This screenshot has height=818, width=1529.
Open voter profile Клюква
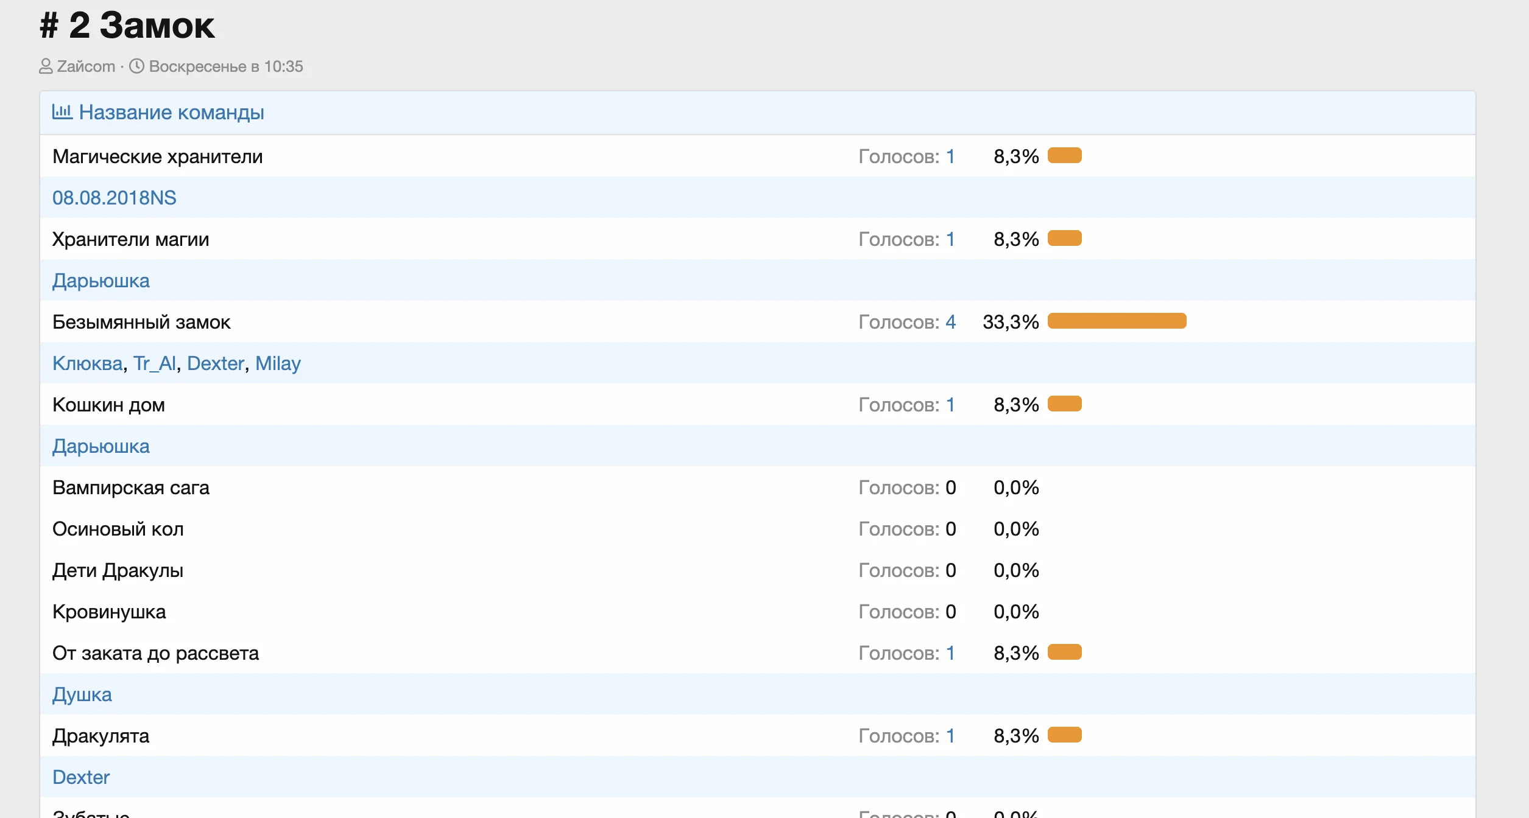tap(87, 363)
